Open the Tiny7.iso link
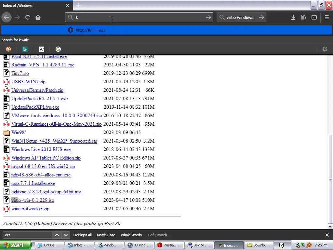The image size is (333, 250). 20,73
